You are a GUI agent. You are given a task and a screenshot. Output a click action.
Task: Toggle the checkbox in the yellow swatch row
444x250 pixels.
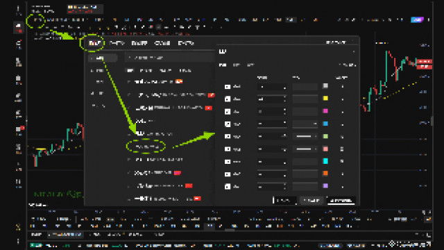coord(228,99)
